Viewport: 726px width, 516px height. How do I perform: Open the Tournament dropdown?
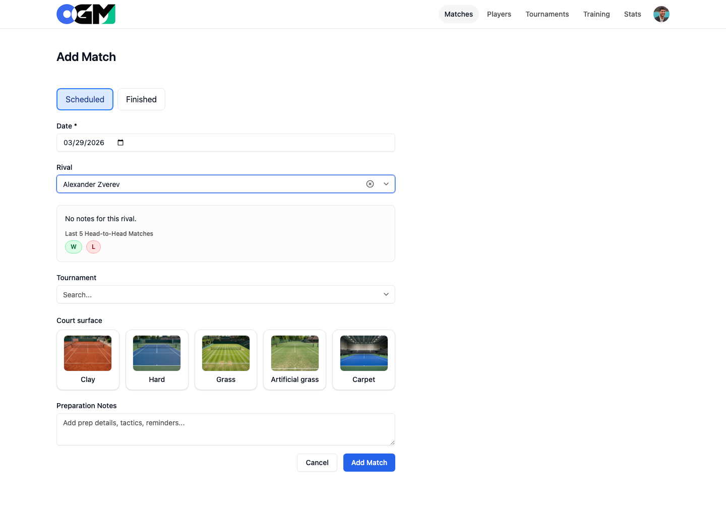(386, 294)
